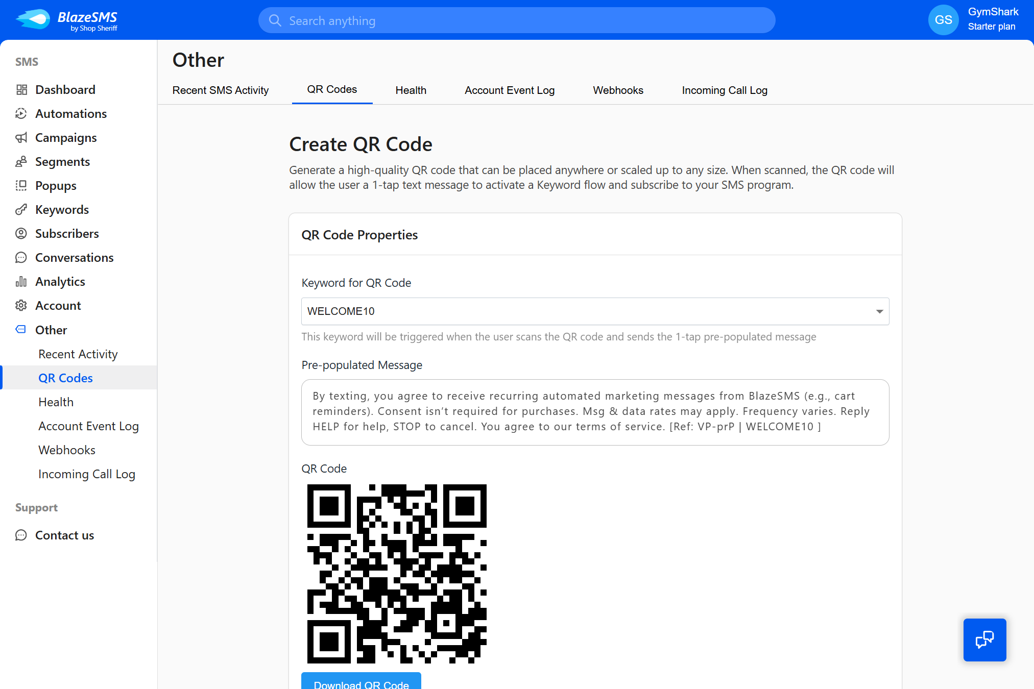Image resolution: width=1034 pixels, height=689 pixels.
Task: Navigate to Segments
Action: point(63,162)
